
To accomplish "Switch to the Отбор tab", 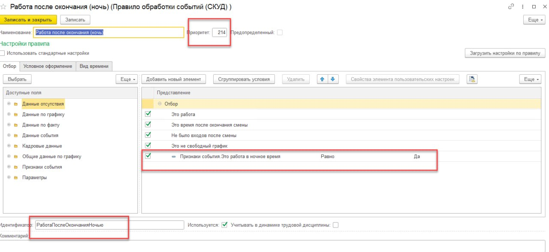I will (x=9, y=66).
